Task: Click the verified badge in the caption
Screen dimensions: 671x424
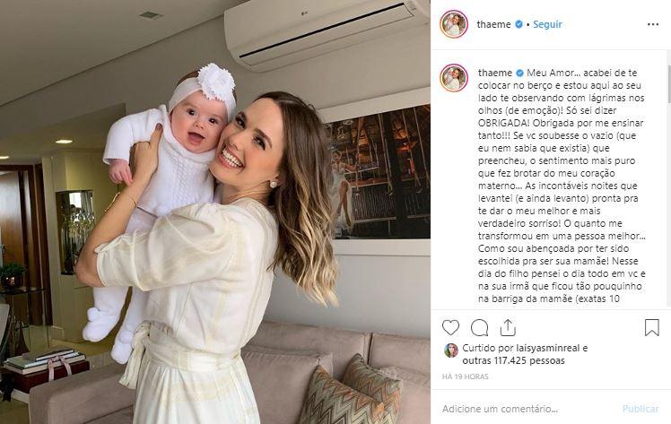Action: (x=519, y=73)
